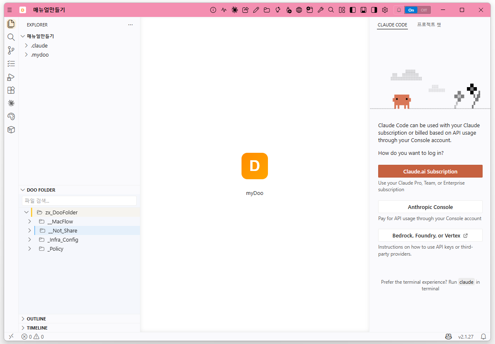Click the myDoo orange logo in the editor

[x=255, y=166]
